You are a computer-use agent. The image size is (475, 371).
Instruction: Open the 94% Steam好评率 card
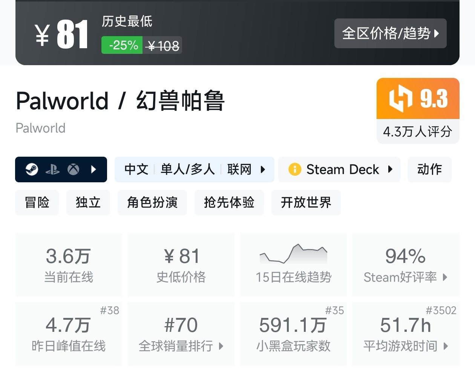[406, 265]
